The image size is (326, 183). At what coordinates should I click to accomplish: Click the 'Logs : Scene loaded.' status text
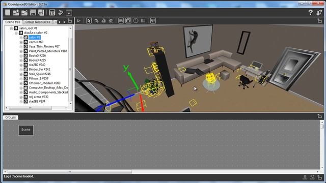pos(19,176)
